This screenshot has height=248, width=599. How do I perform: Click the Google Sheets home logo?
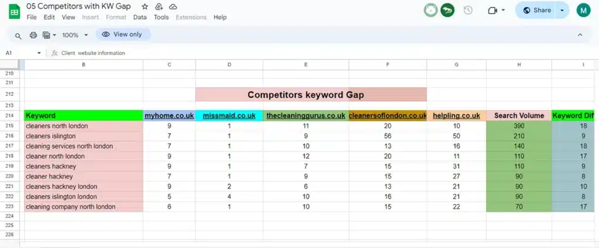tap(11, 11)
